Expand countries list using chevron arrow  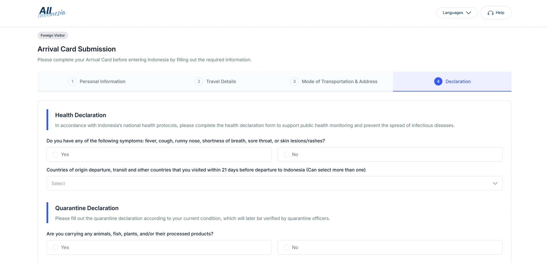click(495, 183)
